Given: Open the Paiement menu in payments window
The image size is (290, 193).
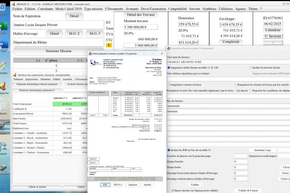Looking at the screenshot, I should (18, 79).
